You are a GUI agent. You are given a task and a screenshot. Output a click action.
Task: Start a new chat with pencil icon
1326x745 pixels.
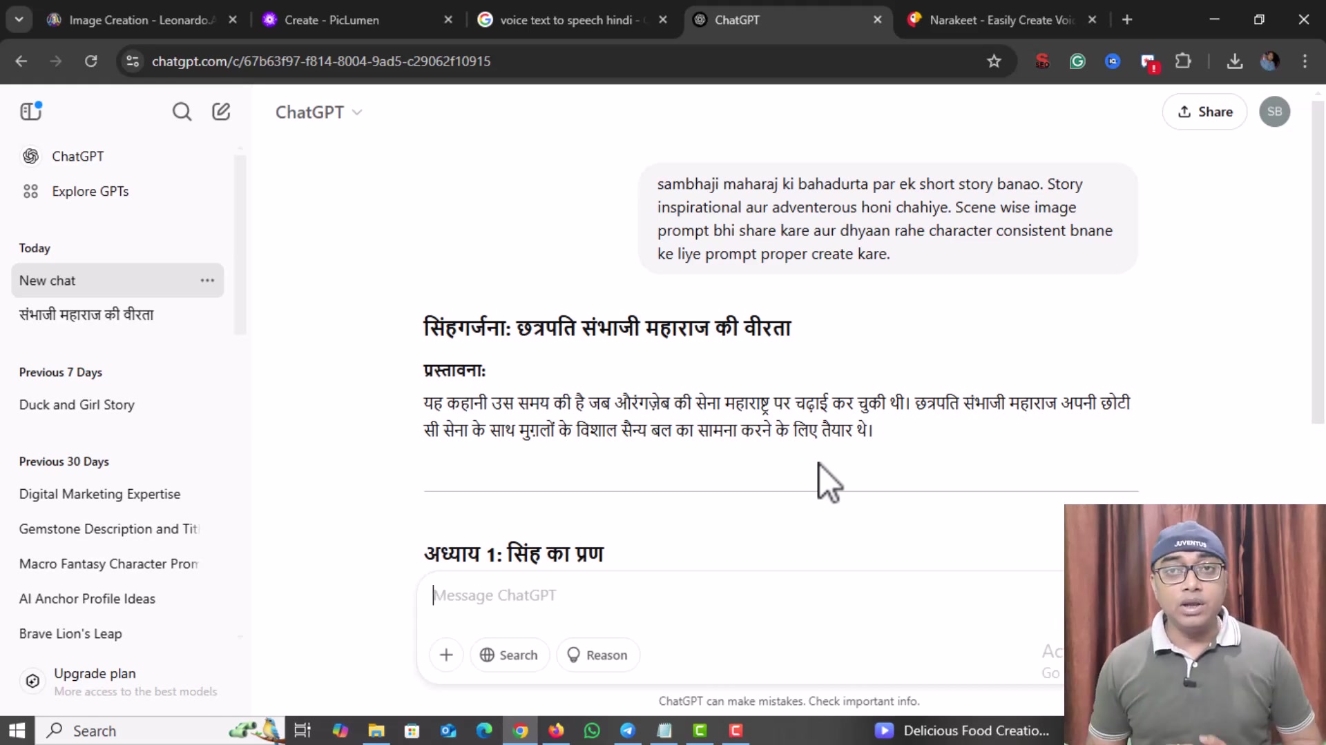[221, 112]
